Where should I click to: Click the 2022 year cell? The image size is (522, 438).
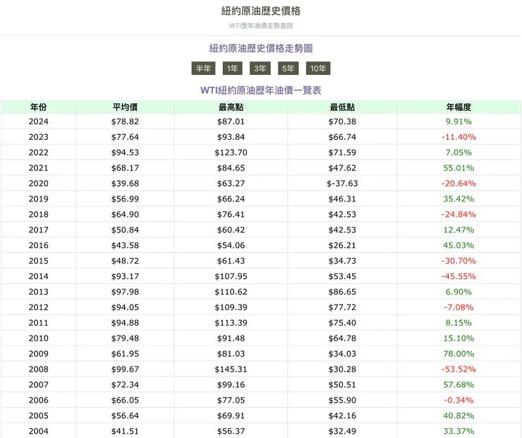click(x=38, y=153)
